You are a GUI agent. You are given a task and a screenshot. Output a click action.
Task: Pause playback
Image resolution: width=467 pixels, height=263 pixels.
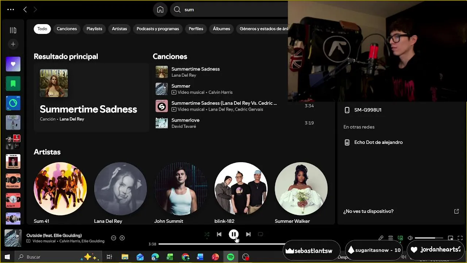pos(233,235)
